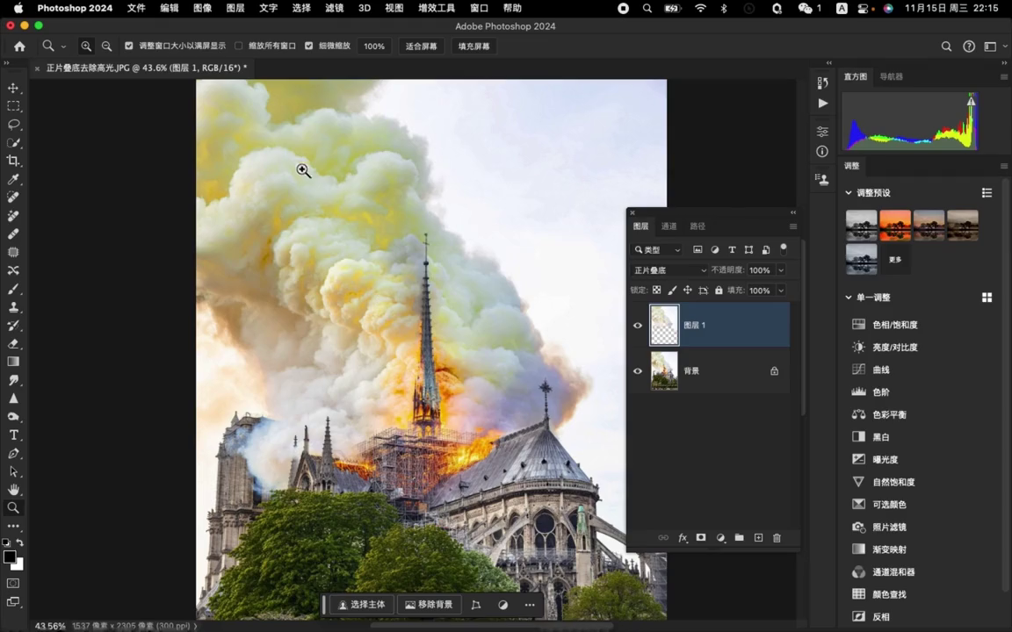Viewport: 1012px width, 632px height.
Task: Select the Hand tool
Action: coord(13,490)
